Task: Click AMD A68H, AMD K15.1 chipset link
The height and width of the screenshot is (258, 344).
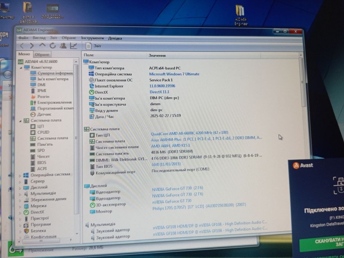Action: pyautogui.click(x=170, y=145)
